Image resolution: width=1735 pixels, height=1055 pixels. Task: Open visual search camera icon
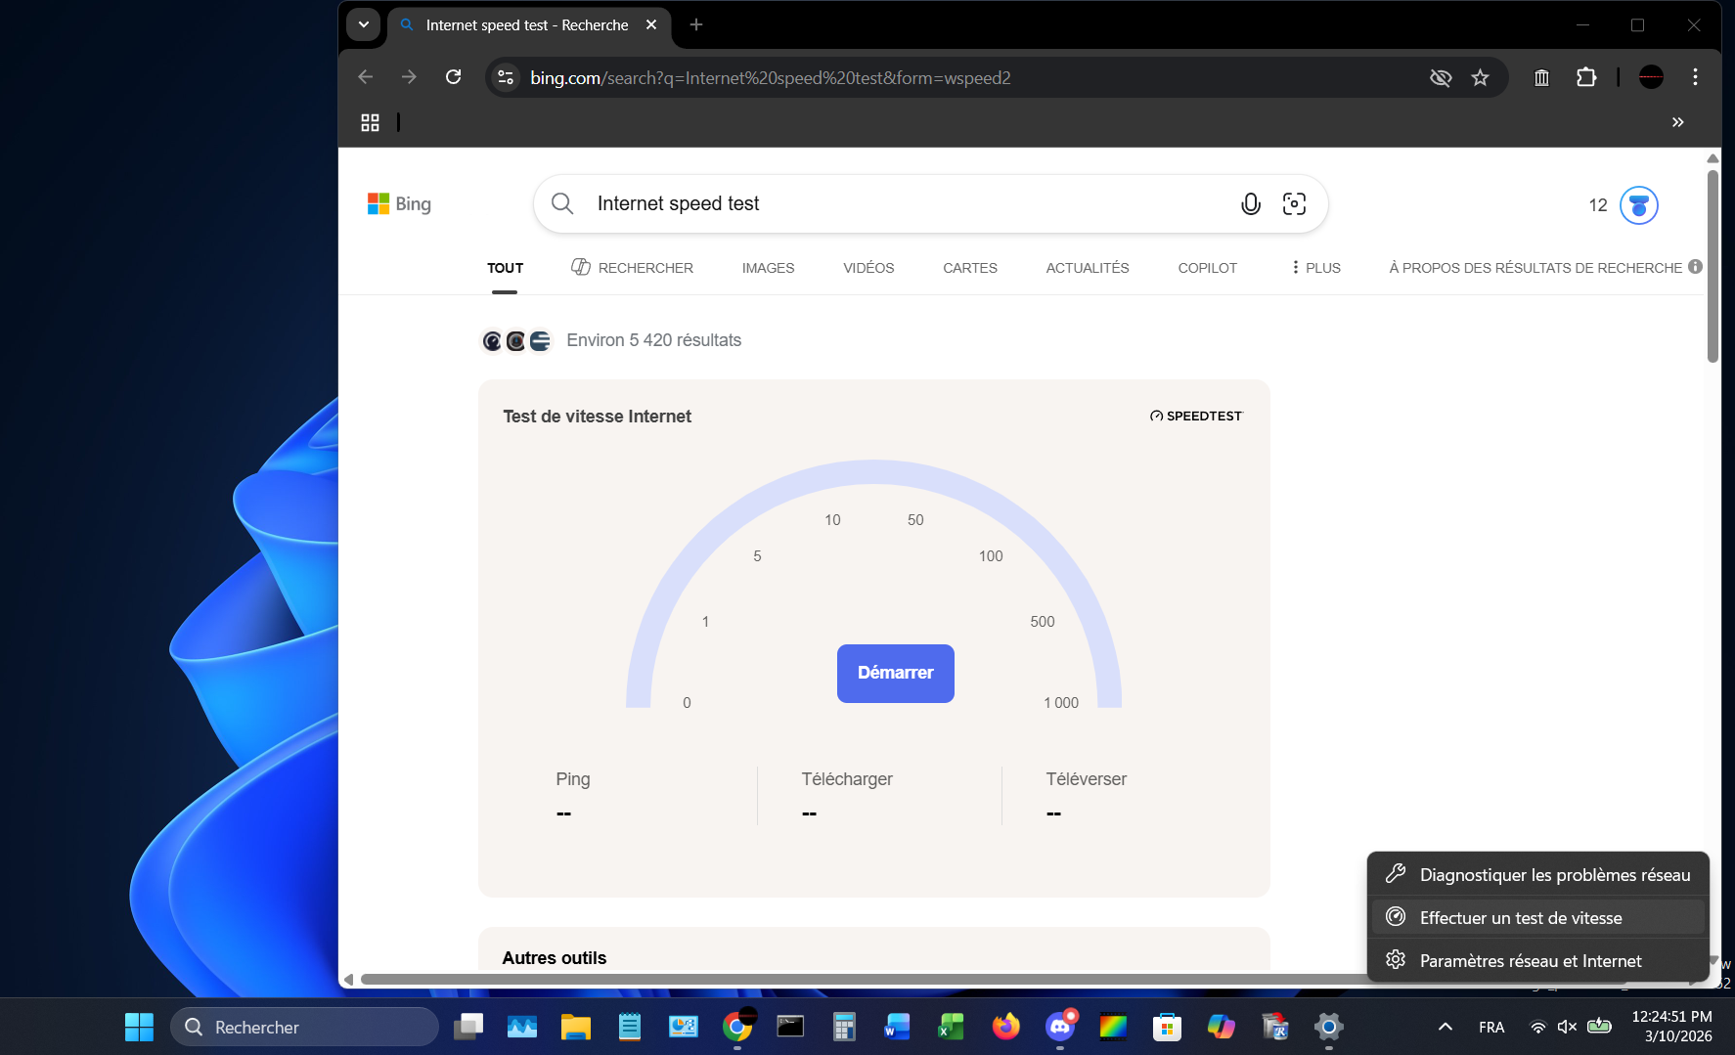(1294, 203)
